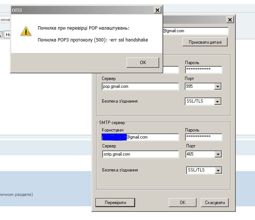
Task: Click the yellow warning triangle icon
Action: tap(26, 31)
